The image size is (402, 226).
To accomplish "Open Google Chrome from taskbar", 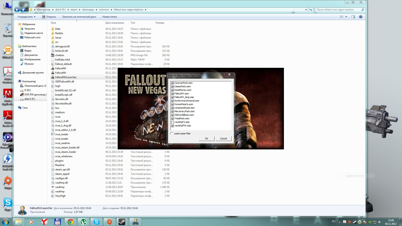I will (x=70, y=222).
